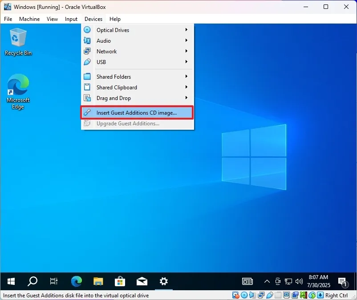Click the Optical Drives status icon
This screenshot has height=300, width=357.
point(244,295)
